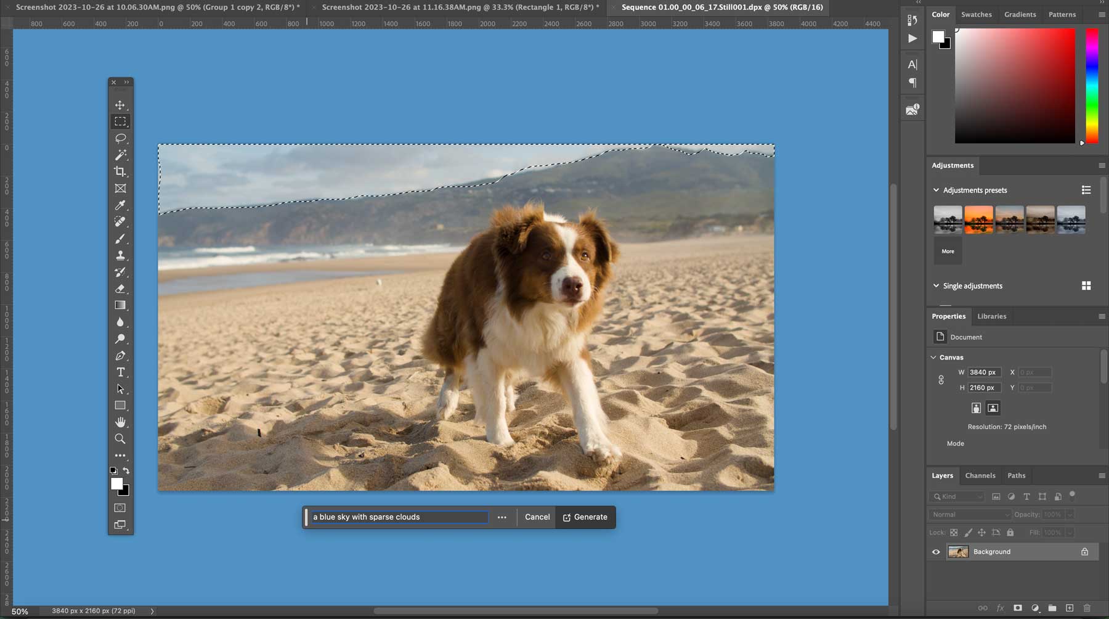Select the Horizontal Type tool
The image size is (1109, 619).
[x=121, y=372]
